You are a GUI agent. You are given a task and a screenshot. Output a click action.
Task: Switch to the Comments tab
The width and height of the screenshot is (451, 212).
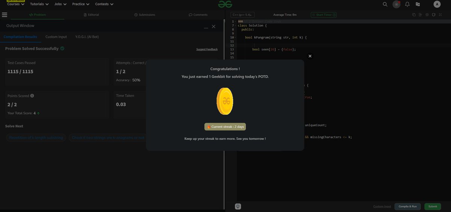(x=198, y=15)
